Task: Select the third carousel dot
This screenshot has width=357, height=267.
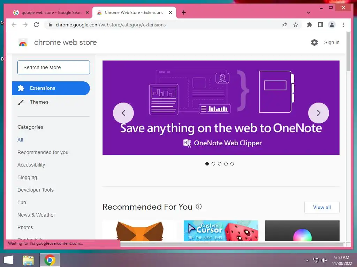Action: [x=220, y=164]
